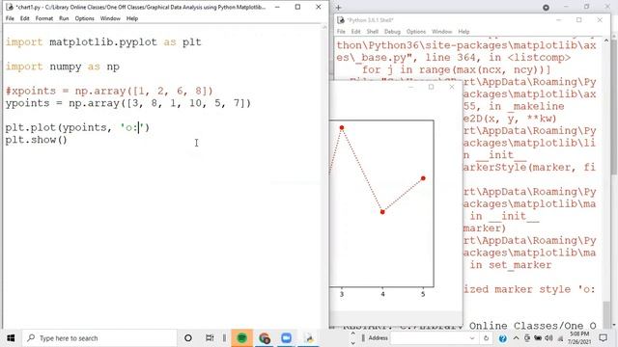Minimize the matplotlib figure window
Image resolution: width=618 pixels, height=347 pixels.
pyautogui.click(x=410, y=87)
